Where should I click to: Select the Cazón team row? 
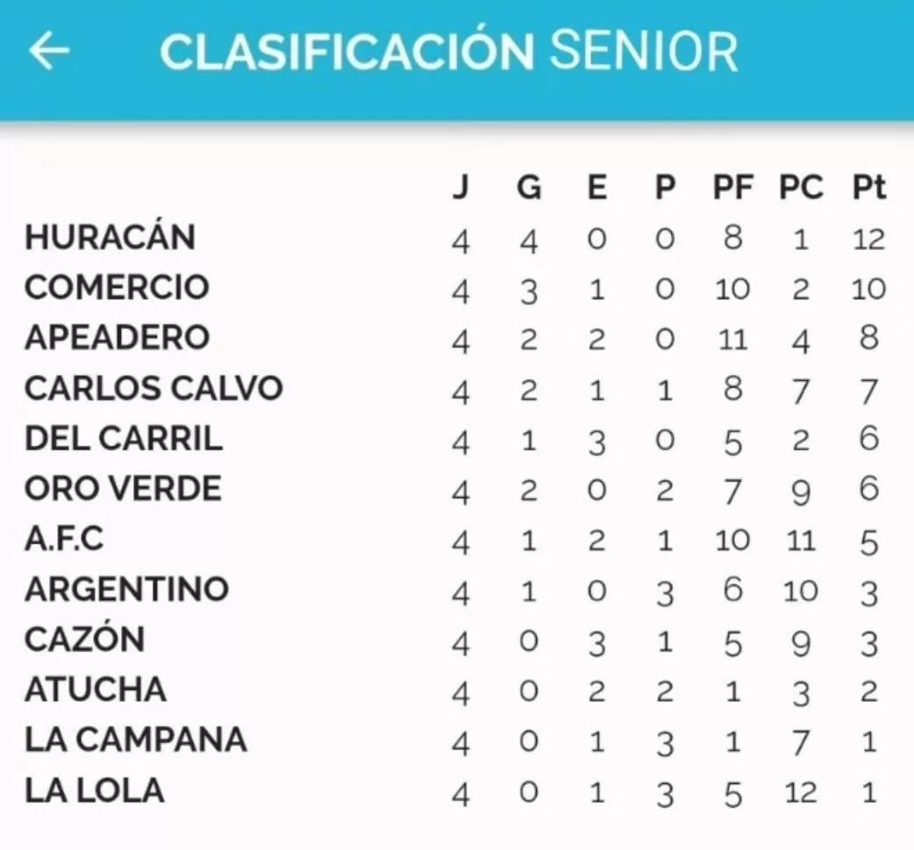84,639
